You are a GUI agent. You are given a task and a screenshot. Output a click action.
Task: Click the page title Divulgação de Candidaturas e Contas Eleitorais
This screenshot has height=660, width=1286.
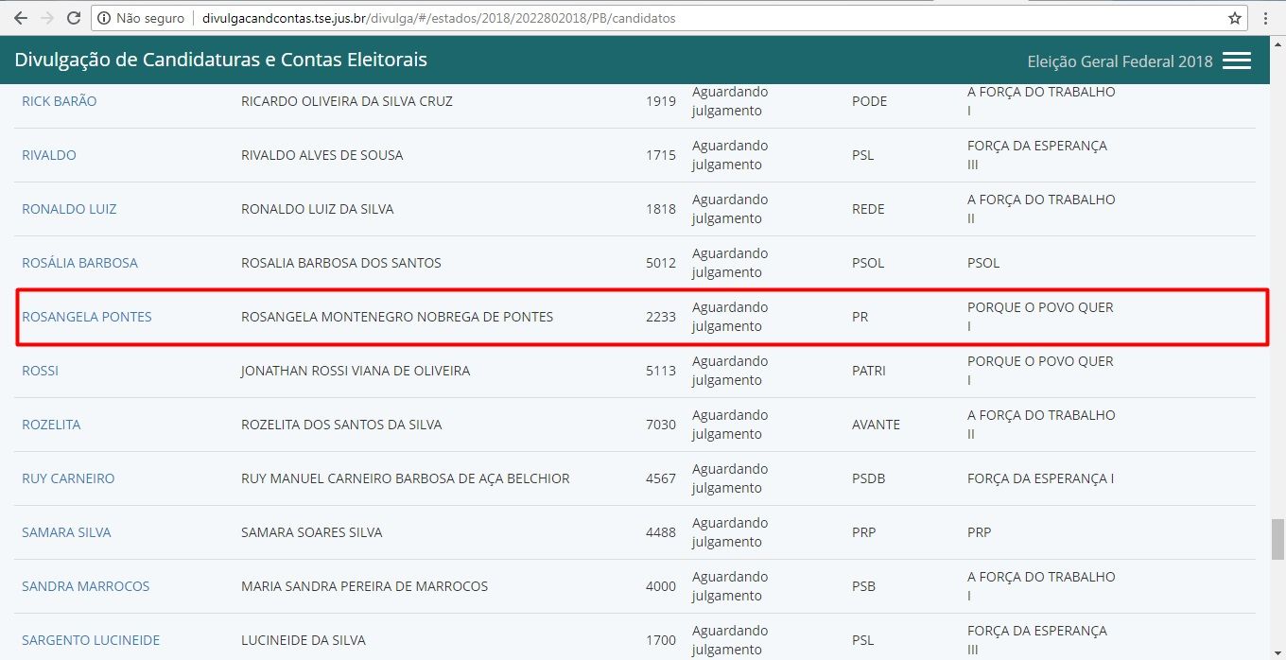220,60
